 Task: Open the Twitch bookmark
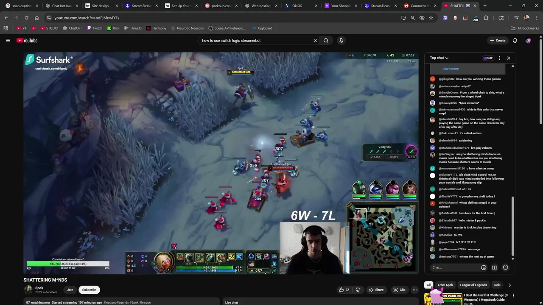tap(95, 28)
